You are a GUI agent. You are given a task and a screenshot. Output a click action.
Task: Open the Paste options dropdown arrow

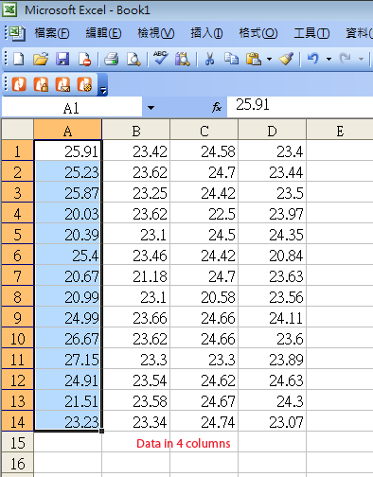click(x=269, y=59)
